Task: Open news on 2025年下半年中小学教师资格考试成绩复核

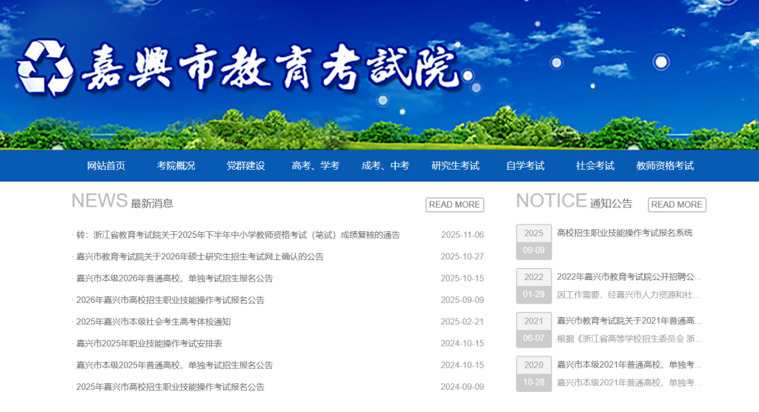Action: 238,235
